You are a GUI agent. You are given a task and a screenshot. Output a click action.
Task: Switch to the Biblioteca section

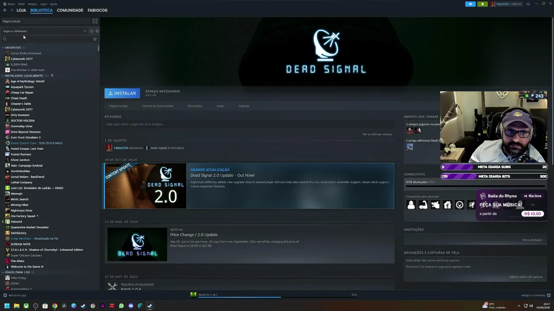click(42, 10)
